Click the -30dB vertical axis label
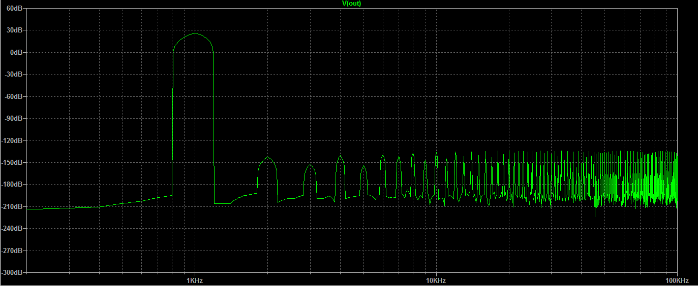The width and height of the screenshot is (698, 286). click(13, 74)
